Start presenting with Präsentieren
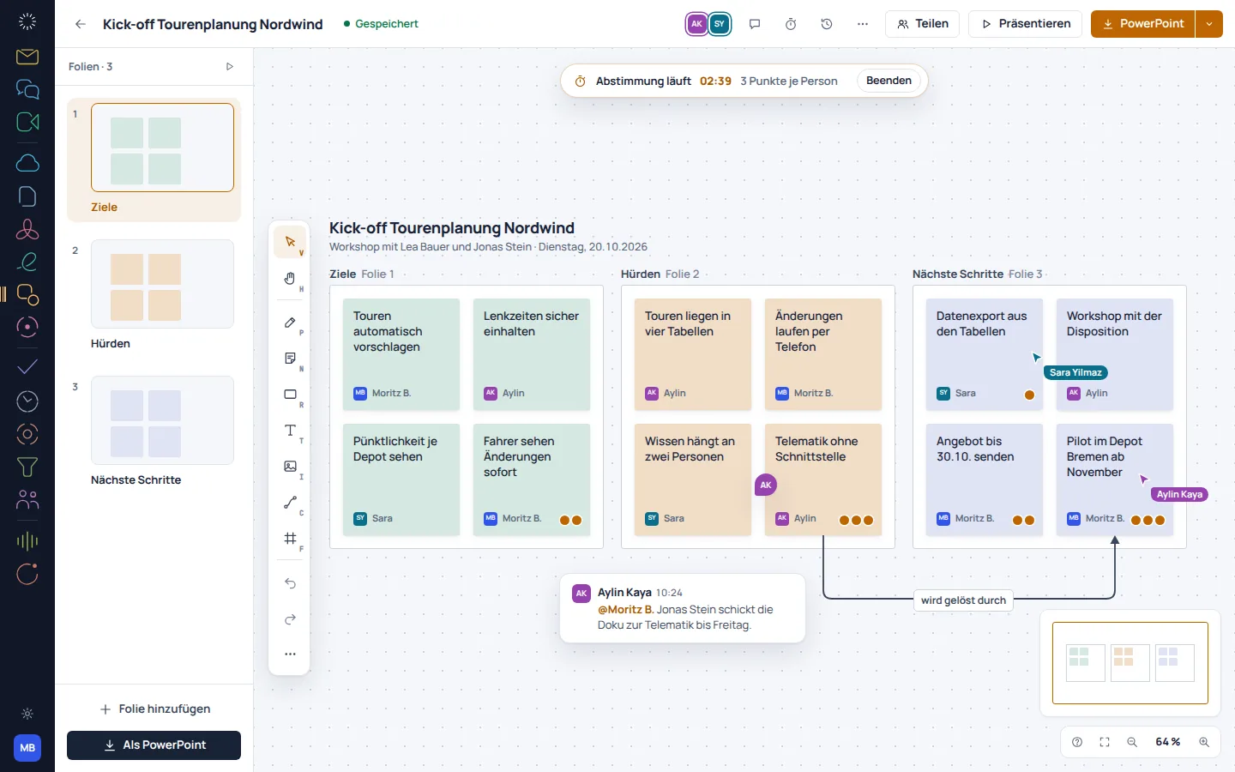The width and height of the screenshot is (1235, 772). click(1026, 24)
